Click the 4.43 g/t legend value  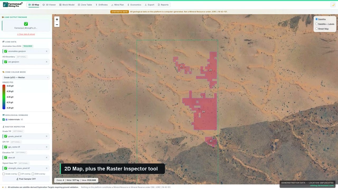(10, 86)
